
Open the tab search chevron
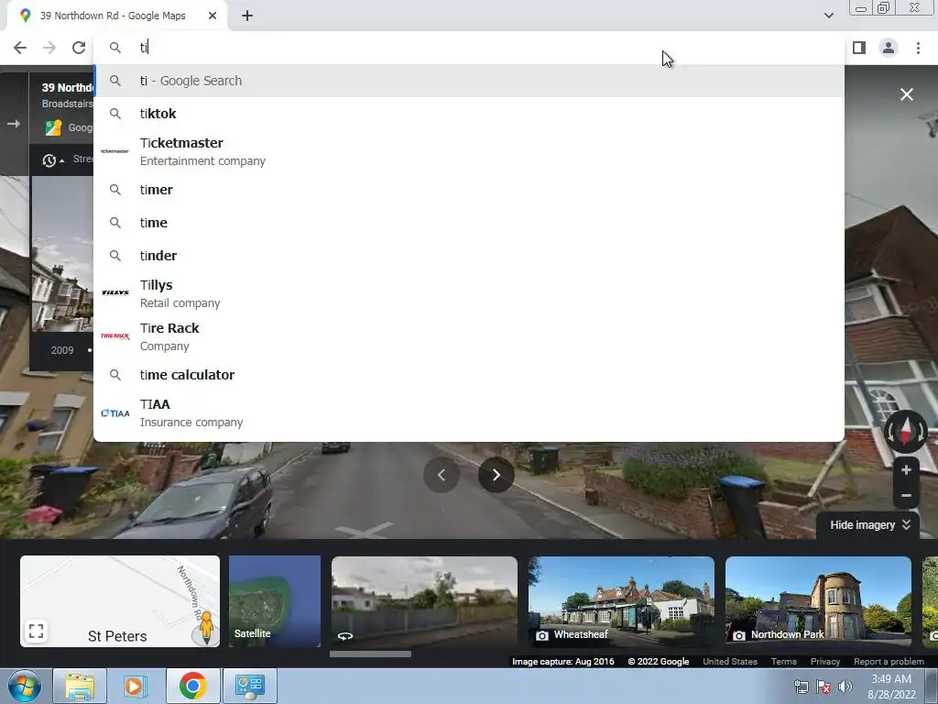tap(828, 16)
